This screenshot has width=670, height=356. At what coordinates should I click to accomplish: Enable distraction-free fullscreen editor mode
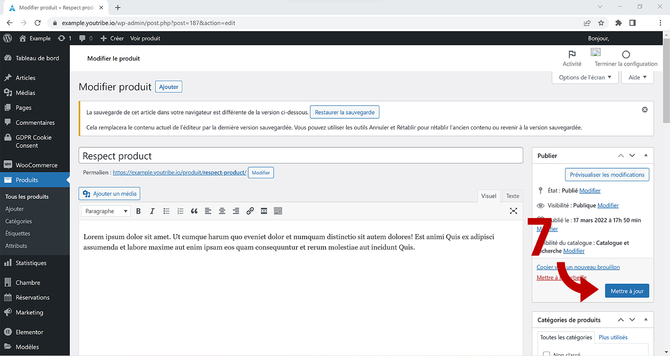[x=513, y=211]
